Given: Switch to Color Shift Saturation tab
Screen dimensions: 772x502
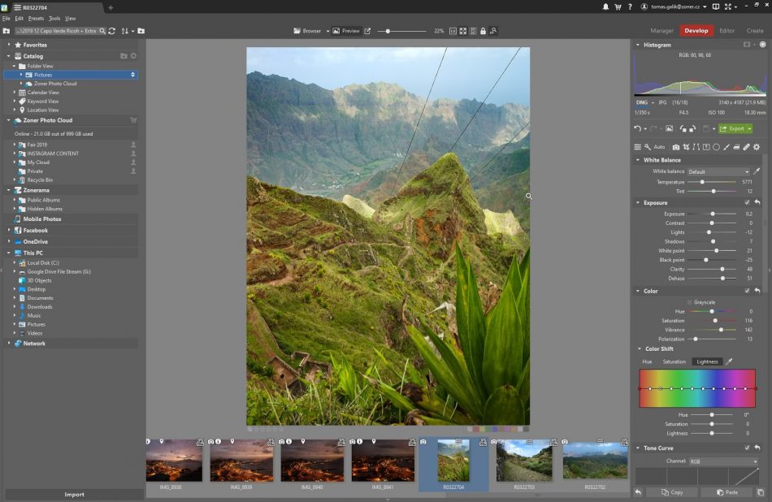Looking at the screenshot, I should (674, 361).
